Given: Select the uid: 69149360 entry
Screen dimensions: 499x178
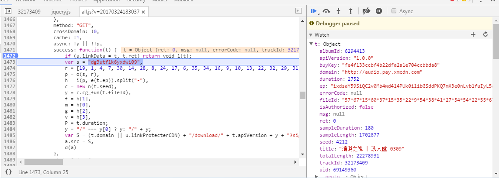Looking at the screenshot, I should 338,170.
